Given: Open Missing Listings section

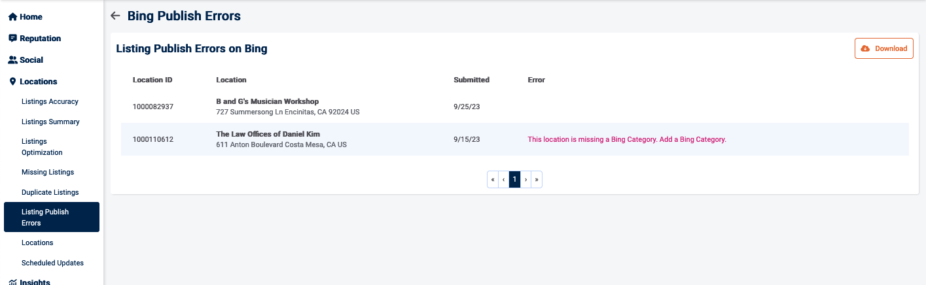Looking at the screenshot, I should 48,172.
